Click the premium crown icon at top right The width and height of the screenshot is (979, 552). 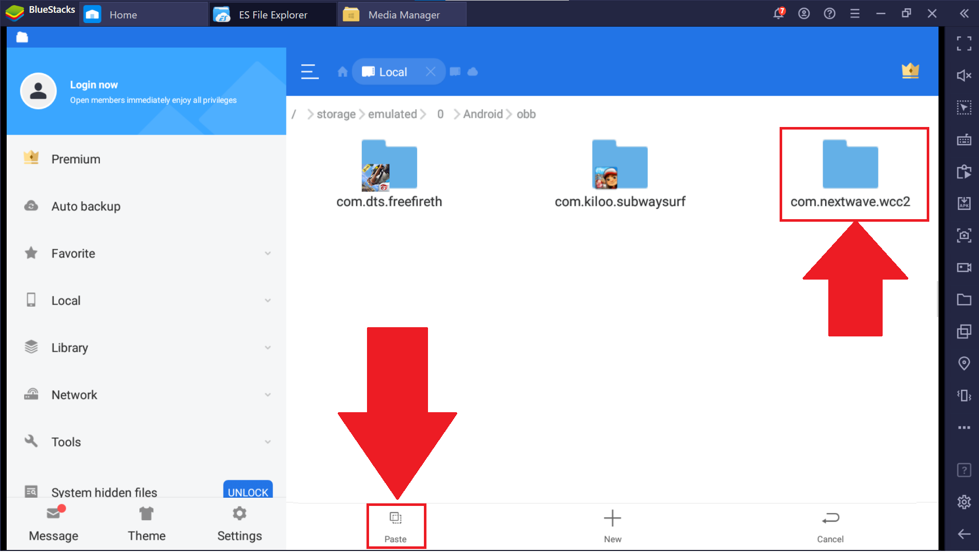coord(910,71)
